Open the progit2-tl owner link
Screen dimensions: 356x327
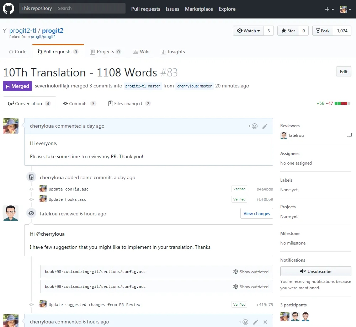[x=23, y=31]
